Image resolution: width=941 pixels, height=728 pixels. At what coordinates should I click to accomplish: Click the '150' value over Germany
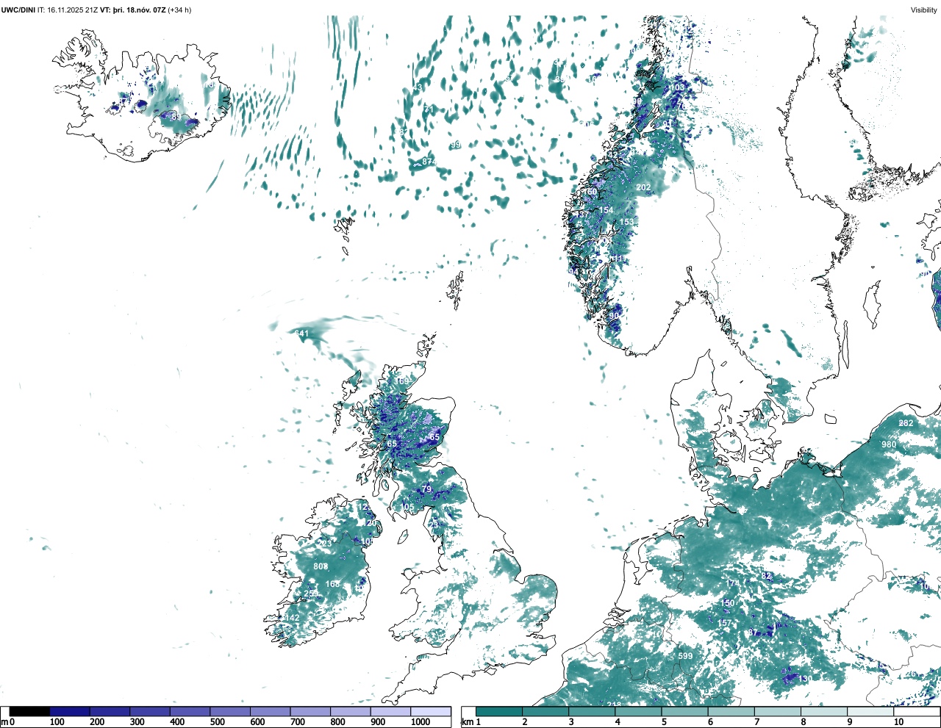(727, 603)
